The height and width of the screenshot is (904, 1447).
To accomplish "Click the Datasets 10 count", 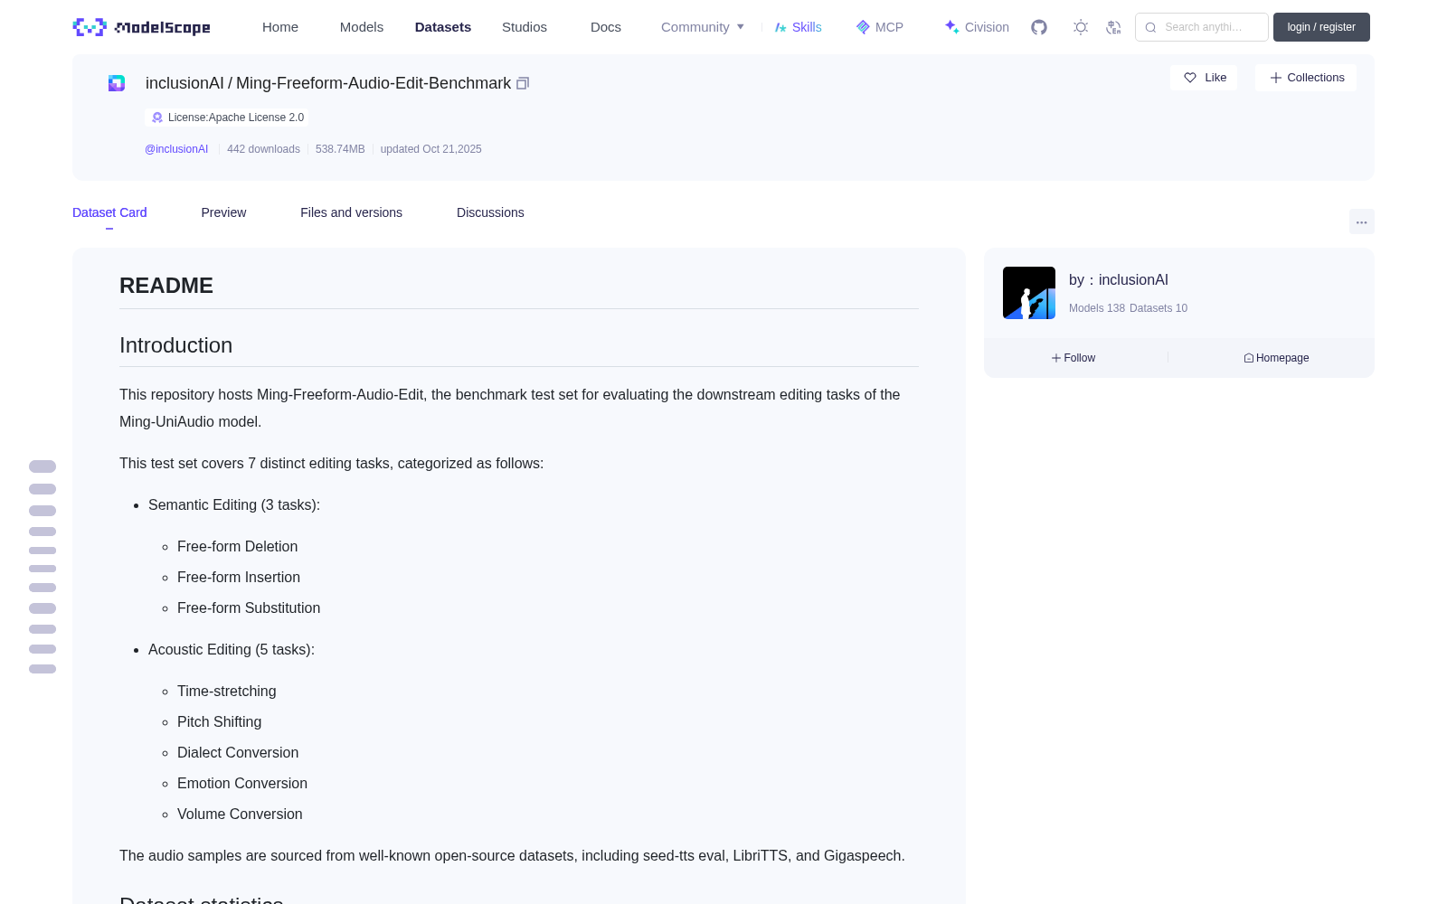I will pos(1159,308).
